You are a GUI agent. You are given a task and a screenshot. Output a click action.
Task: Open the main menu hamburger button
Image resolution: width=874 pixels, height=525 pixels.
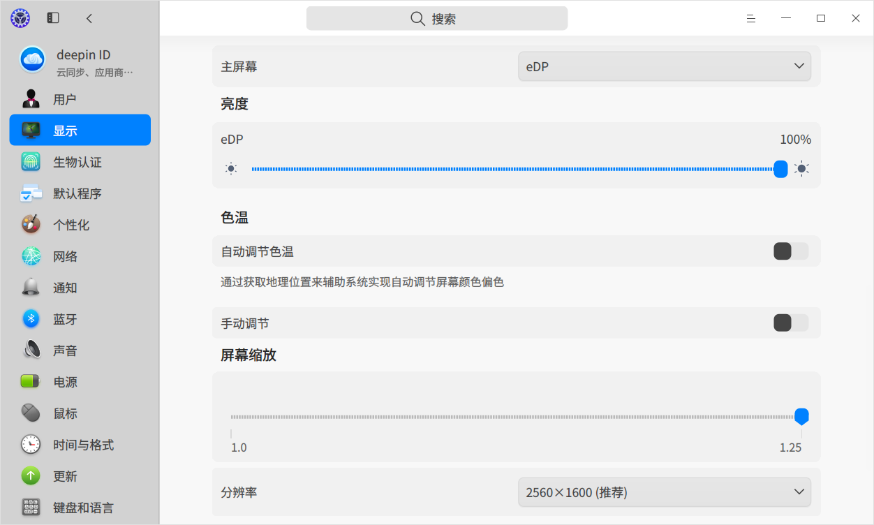[x=751, y=18]
